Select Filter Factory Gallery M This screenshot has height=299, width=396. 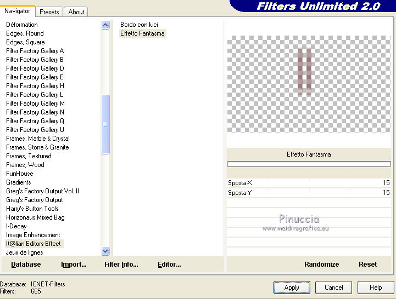click(35, 104)
